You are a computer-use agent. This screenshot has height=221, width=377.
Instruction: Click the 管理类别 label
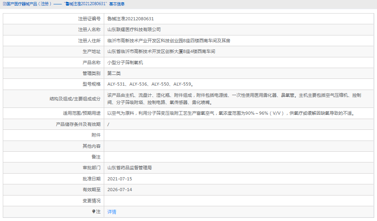[91, 73]
